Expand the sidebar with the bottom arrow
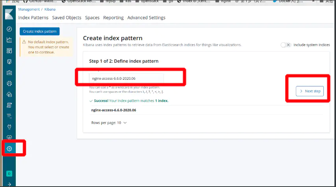The image size is (336, 187). click(x=9, y=184)
